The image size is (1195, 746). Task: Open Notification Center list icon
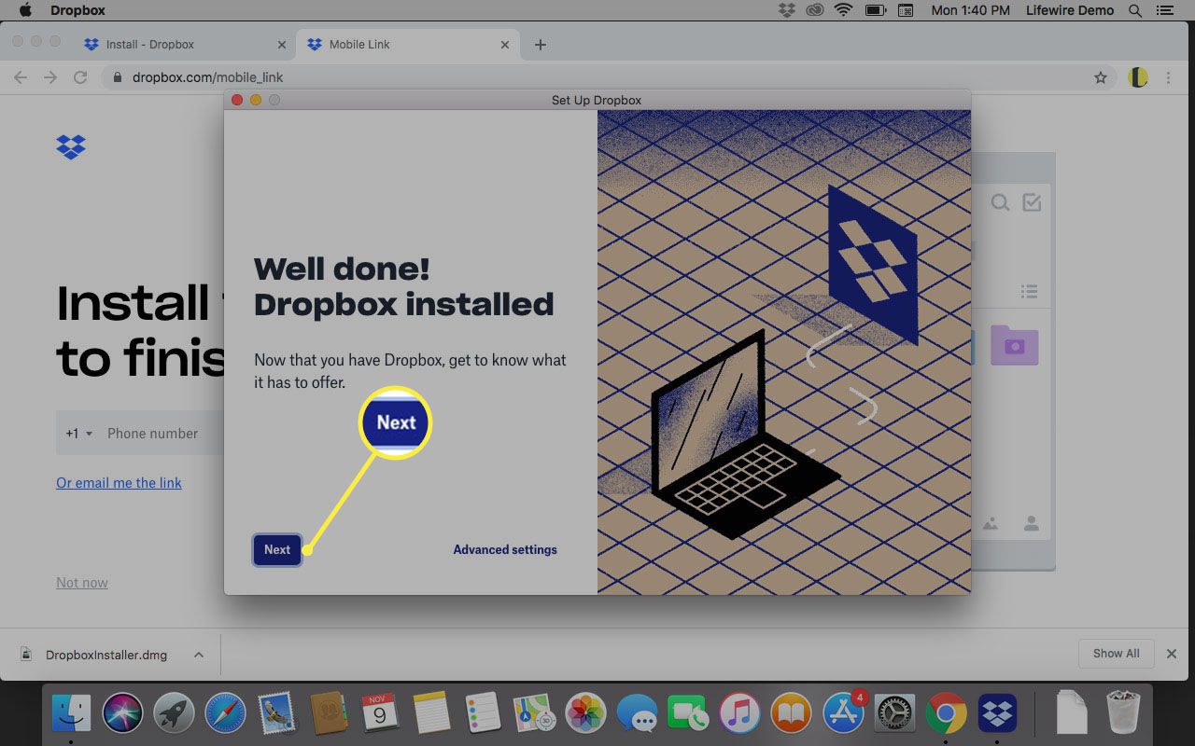1163,10
